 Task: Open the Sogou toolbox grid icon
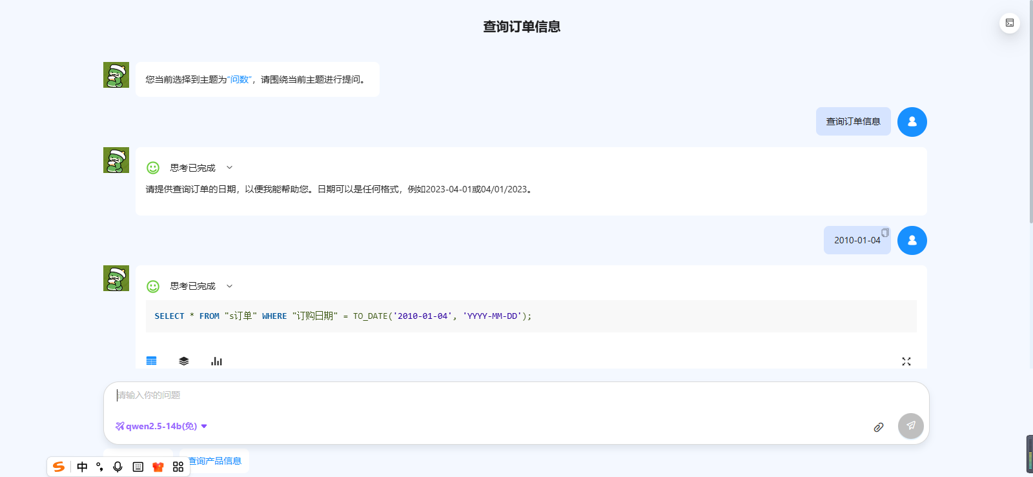click(178, 467)
